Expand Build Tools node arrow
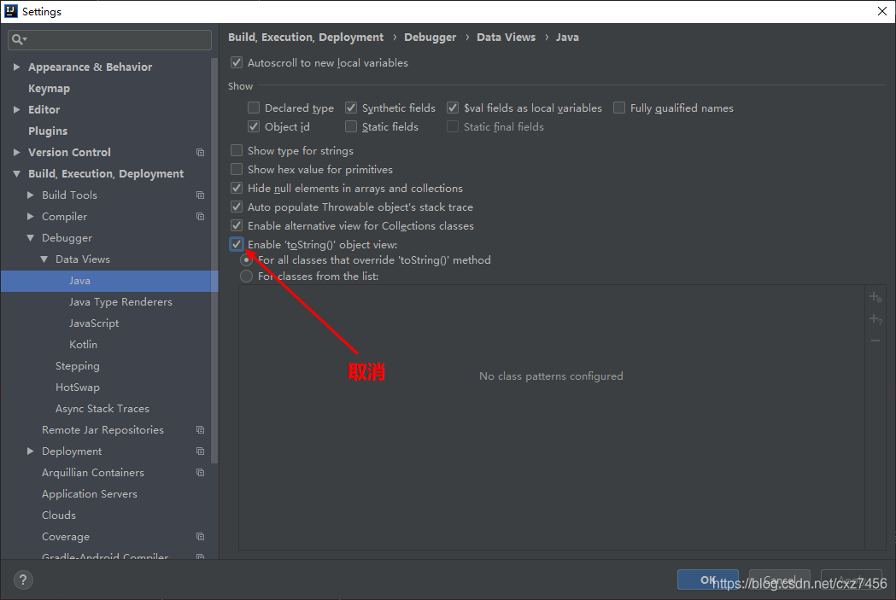896x600 pixels. pos(30,195)
